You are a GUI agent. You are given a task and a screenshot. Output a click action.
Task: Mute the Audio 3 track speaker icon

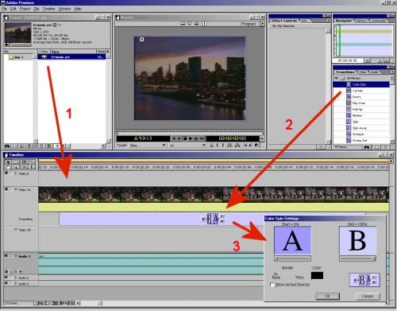coord(6,283)
